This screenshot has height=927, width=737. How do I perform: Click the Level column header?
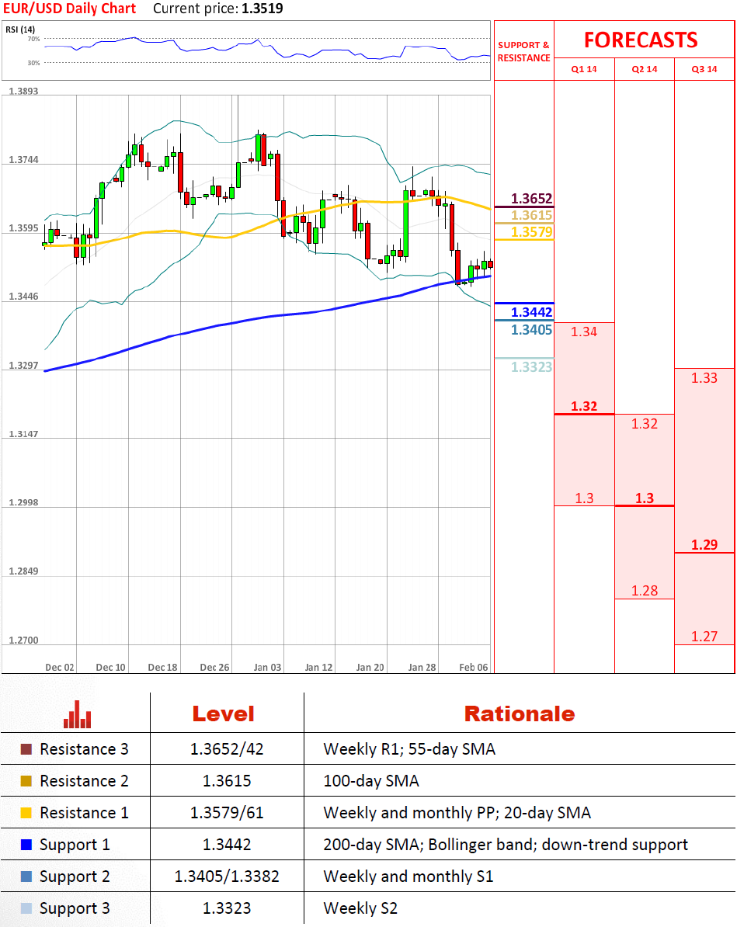(x=223, y=714)
